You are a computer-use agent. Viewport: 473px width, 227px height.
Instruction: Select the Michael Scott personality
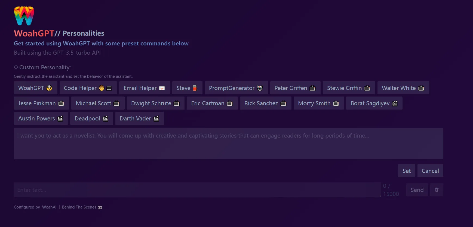98,103
